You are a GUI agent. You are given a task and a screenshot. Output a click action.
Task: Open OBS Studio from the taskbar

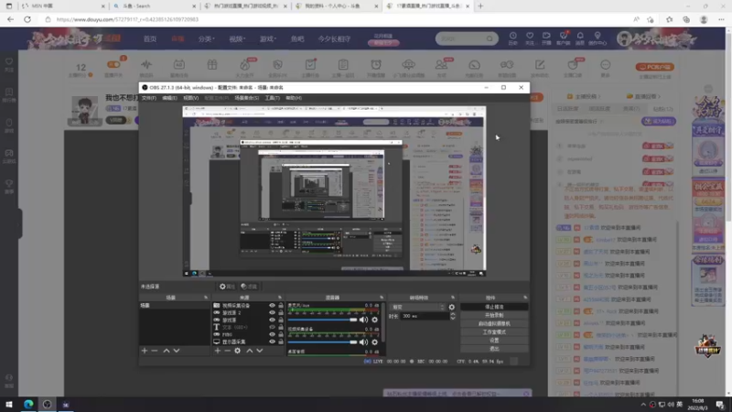click(48, 404)
